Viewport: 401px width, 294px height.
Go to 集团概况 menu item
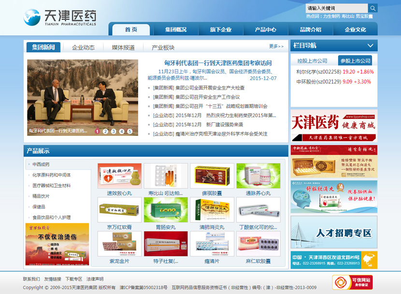[x=176, y=29]
